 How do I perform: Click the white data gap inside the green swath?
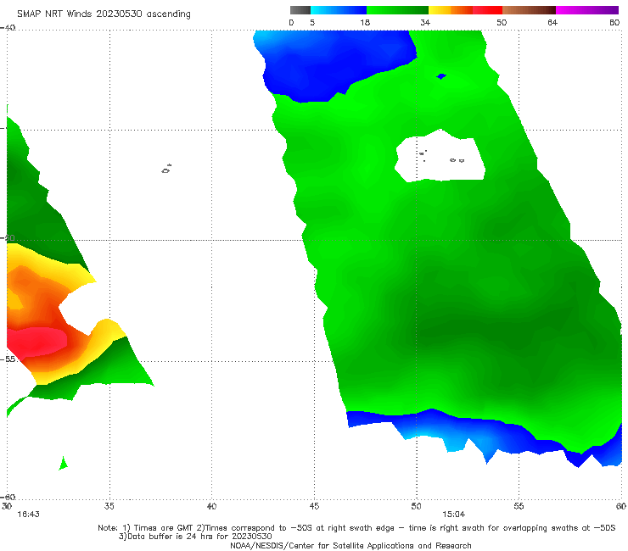(x=440, y=156)
